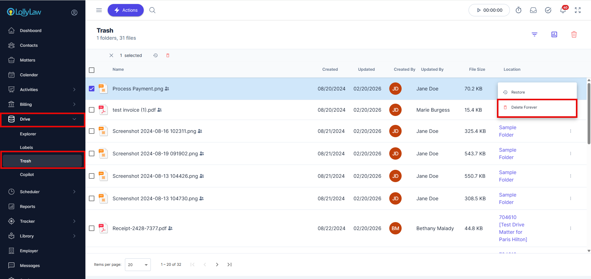591x279 pixels.
Task: Open items per page dropdown
Action: coord(138,265)
